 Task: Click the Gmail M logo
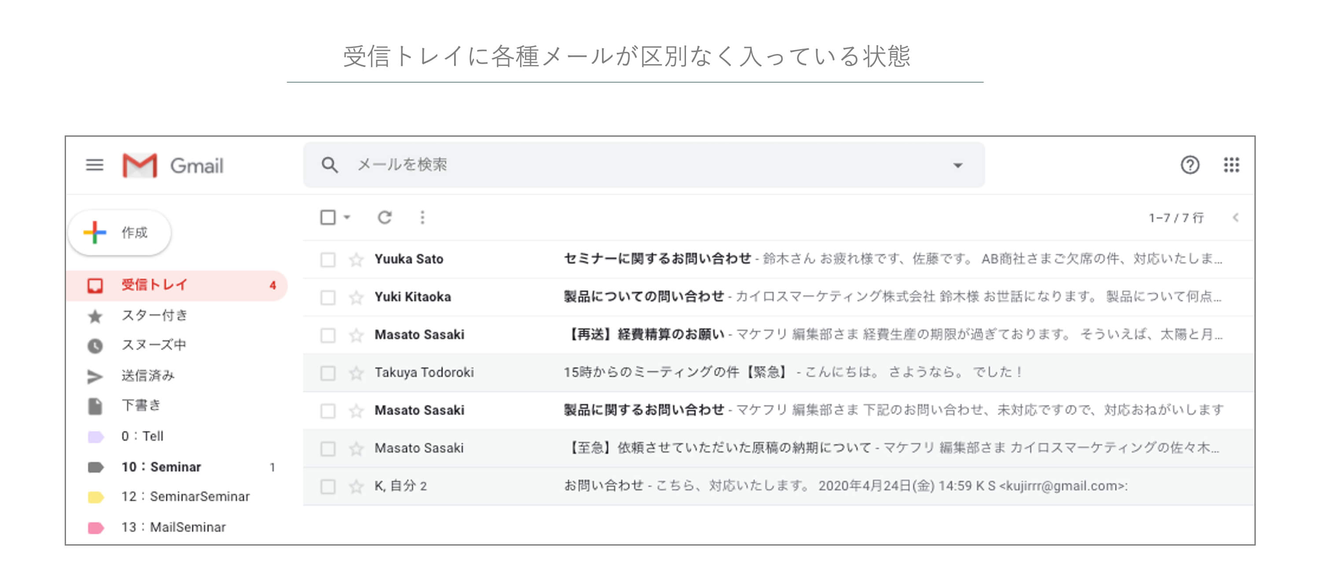[140, 165]
